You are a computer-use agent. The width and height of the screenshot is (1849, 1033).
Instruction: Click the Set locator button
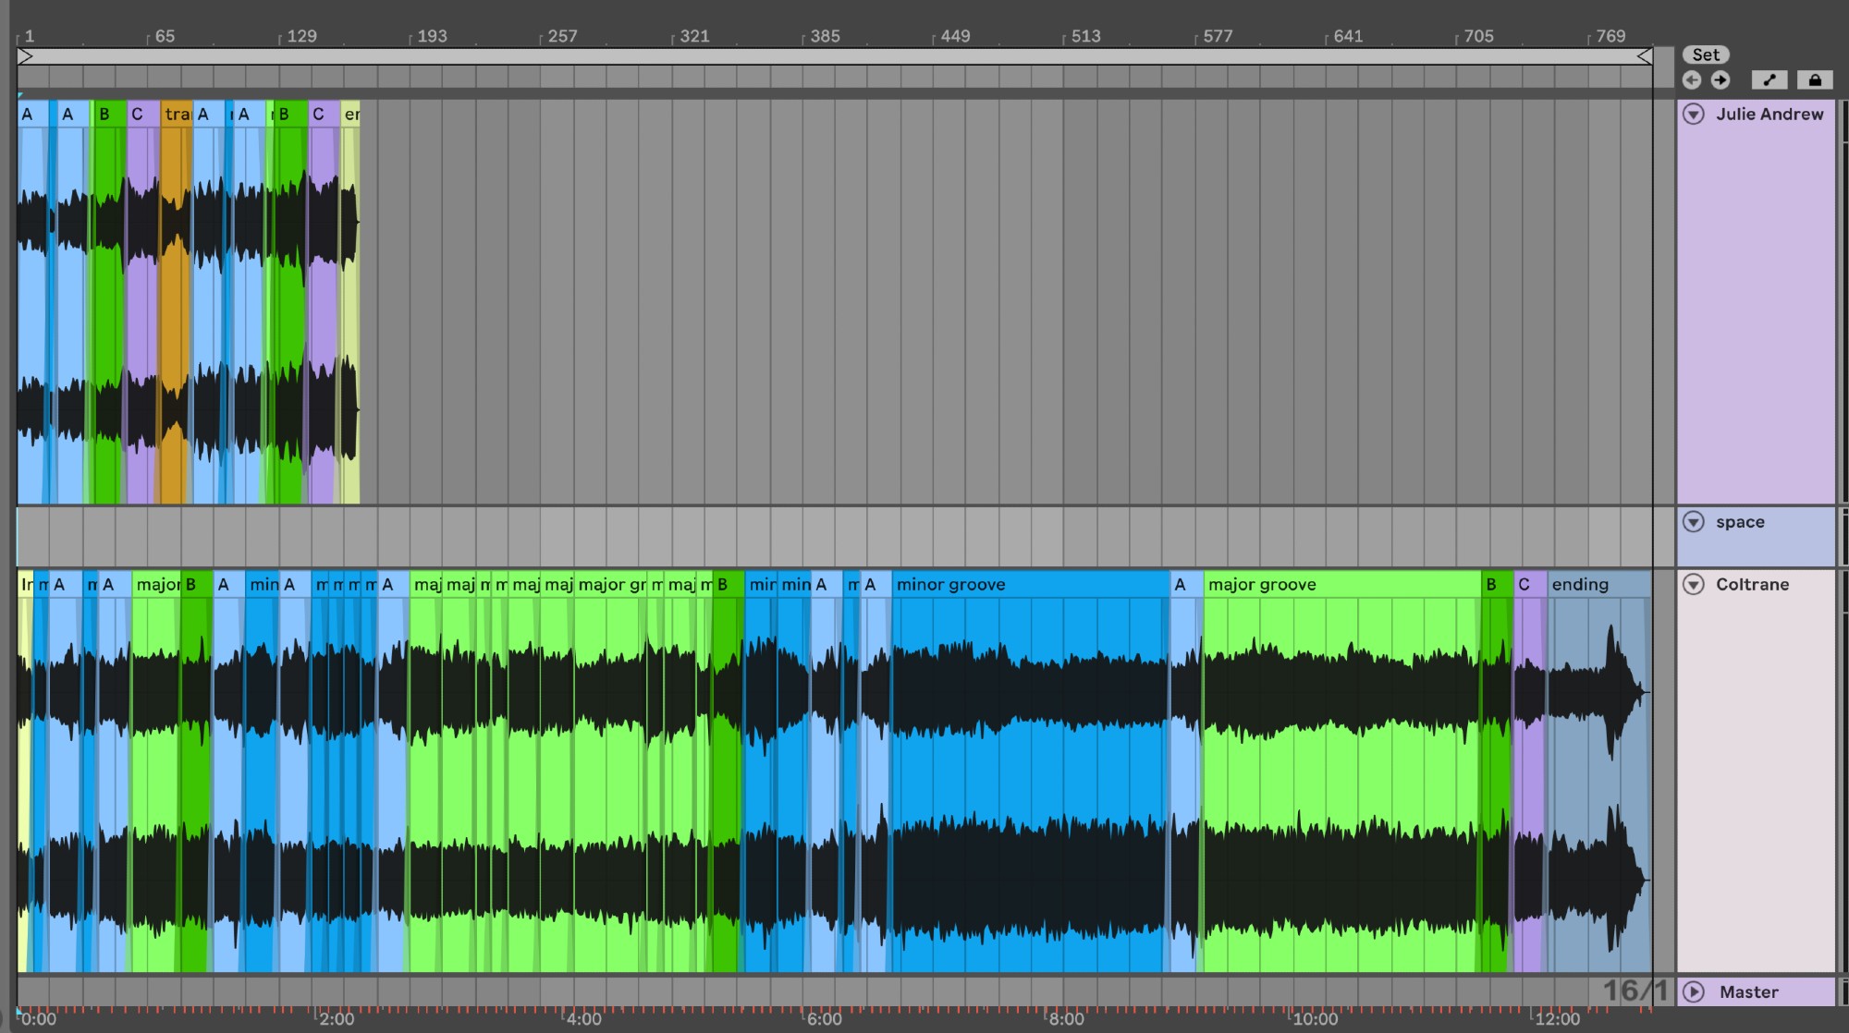pyautogui.click(x=1706, y=55)
